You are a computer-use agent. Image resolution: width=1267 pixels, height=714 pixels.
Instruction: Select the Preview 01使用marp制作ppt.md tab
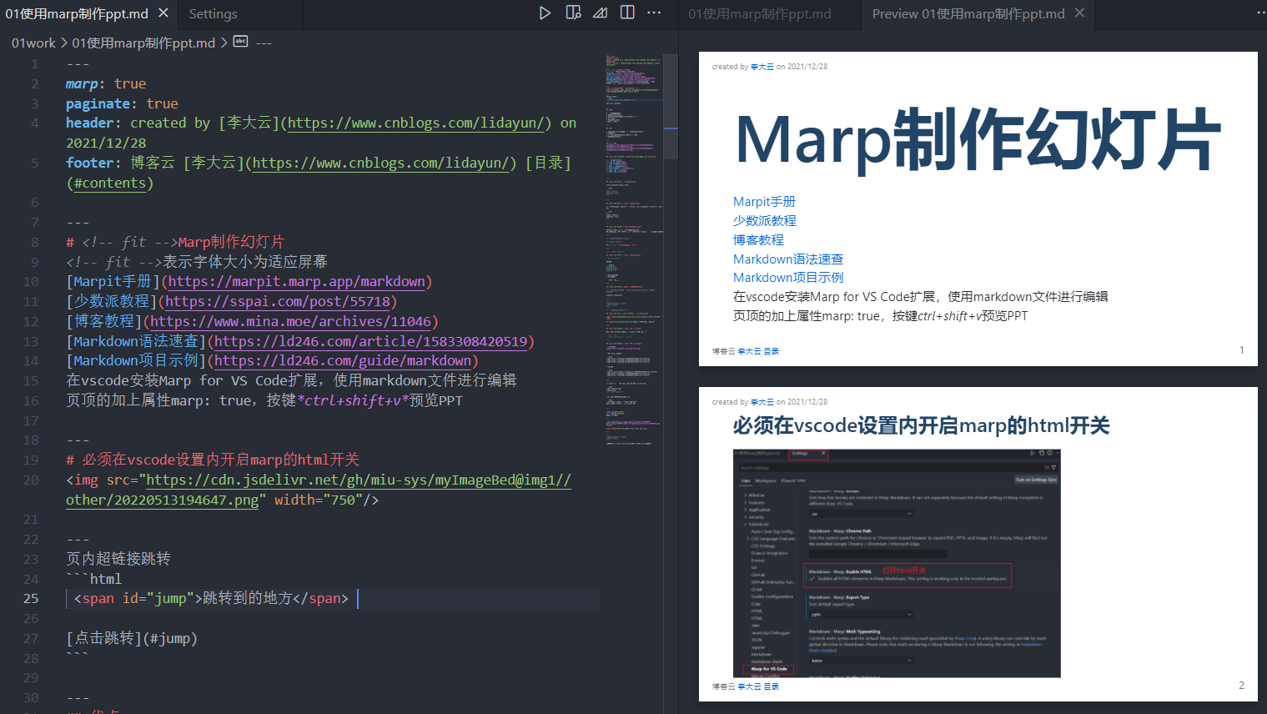tap(968, 14)
